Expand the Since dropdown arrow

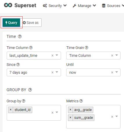click(57, 72)
